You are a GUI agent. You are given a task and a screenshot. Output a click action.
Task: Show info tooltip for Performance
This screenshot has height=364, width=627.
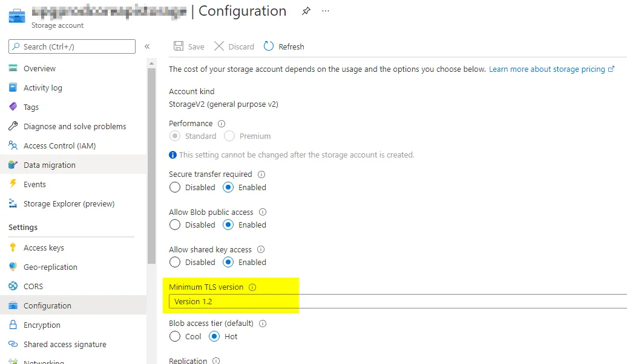tap(222, 124)
